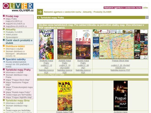Open Česká mapa pro NePražáky link
Image resolution: width=151 pixels, height=113 pixels.
click(x=19, y=95)
